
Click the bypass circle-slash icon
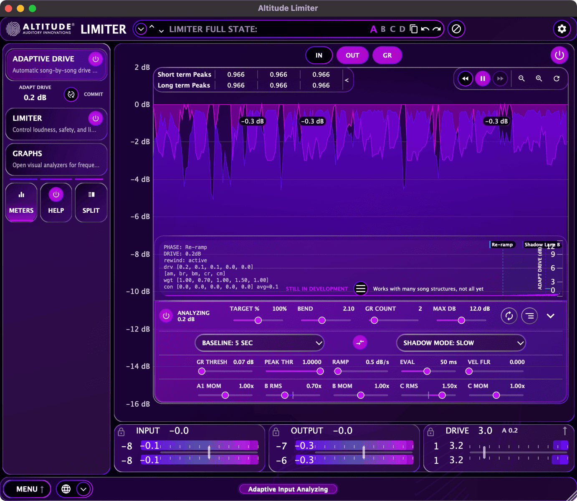(x=456, y=29)
